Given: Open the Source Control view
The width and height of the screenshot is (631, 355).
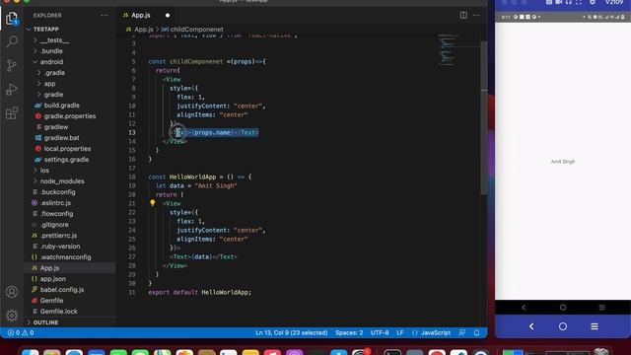Looking at the screenshot, I should click(12, 65).
